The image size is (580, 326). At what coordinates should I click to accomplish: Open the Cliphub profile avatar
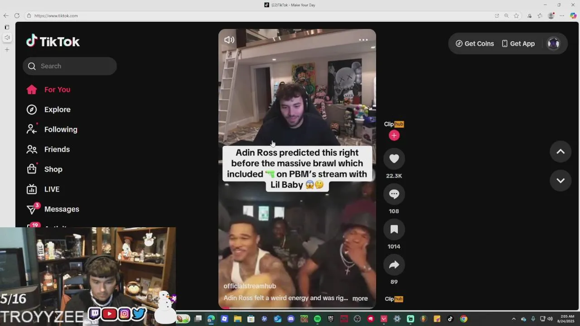coord(394,124)
